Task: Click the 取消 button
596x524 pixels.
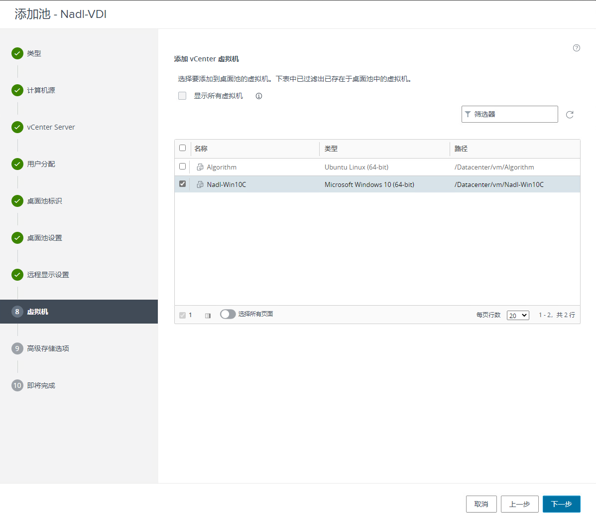Action: [x=481, y=504]
